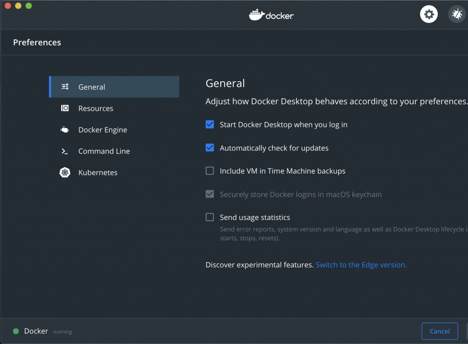
Task: Open the Docker Engine section
Action: 114,130
